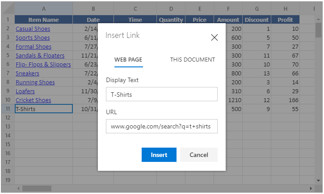The image size is (324, 194).
Task: Click the Display Text input field
Action: tap(161, 95)
